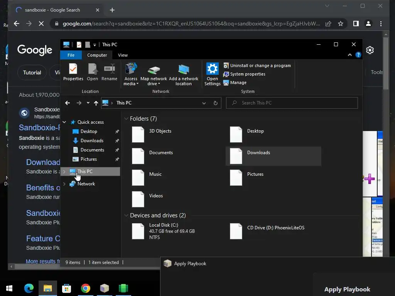This screenshot has width=395, height=296.
Task: Click Chrome's back navigation arrow
Action: pos(17,24)
